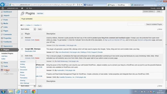167x94 pixels.
Task: Click Deactivate under Google XML Sitemaps
Action: [28, 51]
